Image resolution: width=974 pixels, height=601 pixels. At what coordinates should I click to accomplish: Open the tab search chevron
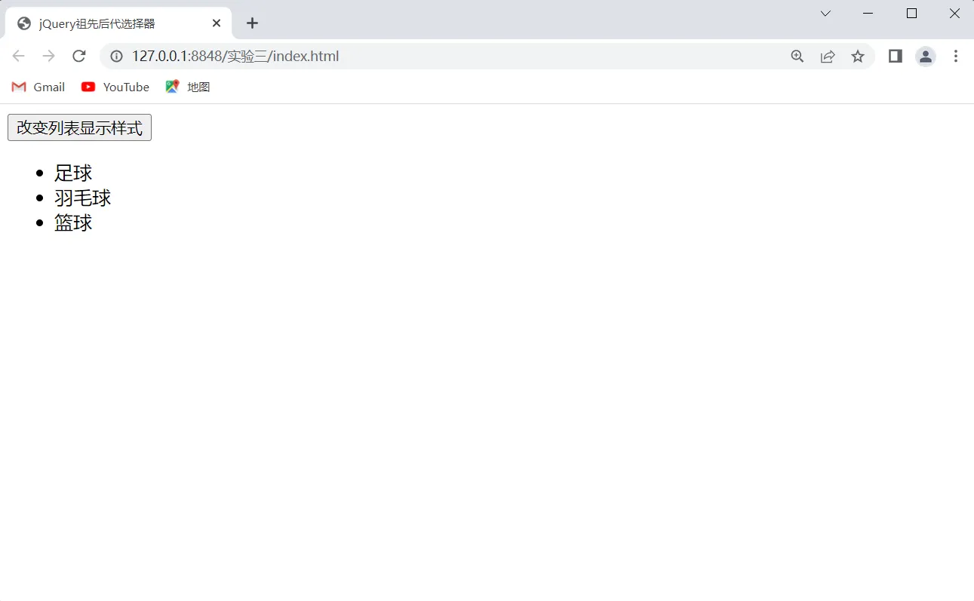(x=825, y=14)
